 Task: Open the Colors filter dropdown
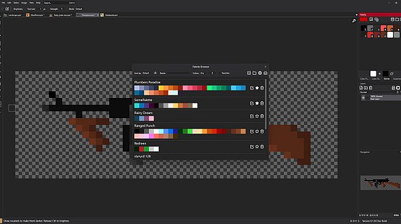pos(204,73)
